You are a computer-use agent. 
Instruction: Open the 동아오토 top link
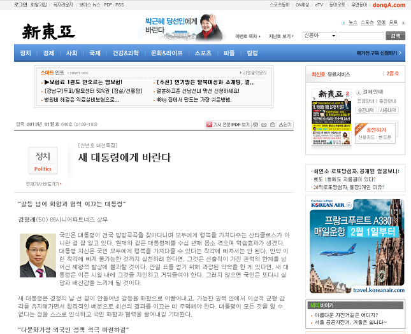click(x=337, y=4)
